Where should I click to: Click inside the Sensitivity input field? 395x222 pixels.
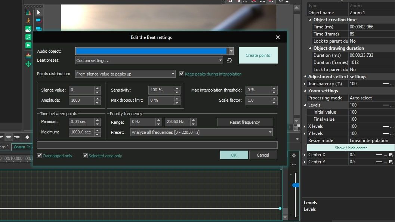[160, 90]
